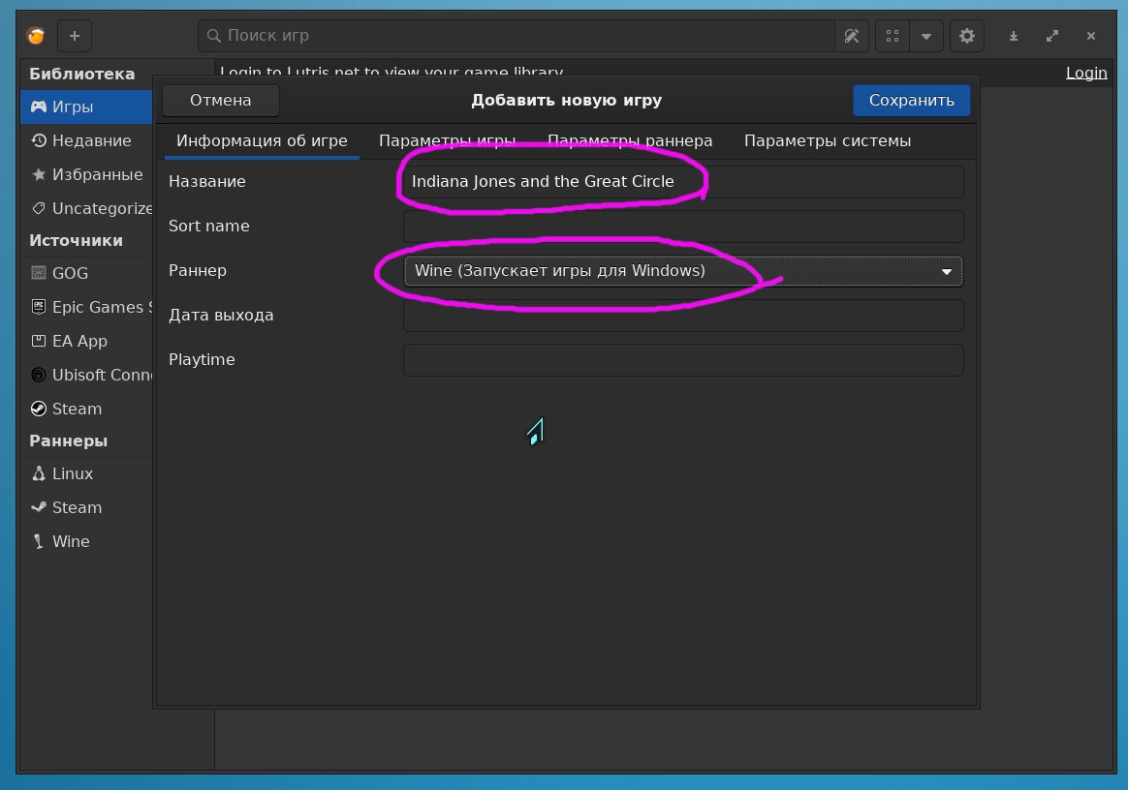Switch to Параметры системы tab
This screenshot has width=1128, height=790.
(x=828, y=141)
